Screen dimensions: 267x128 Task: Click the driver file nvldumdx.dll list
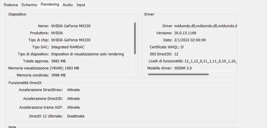pos(206,26)
